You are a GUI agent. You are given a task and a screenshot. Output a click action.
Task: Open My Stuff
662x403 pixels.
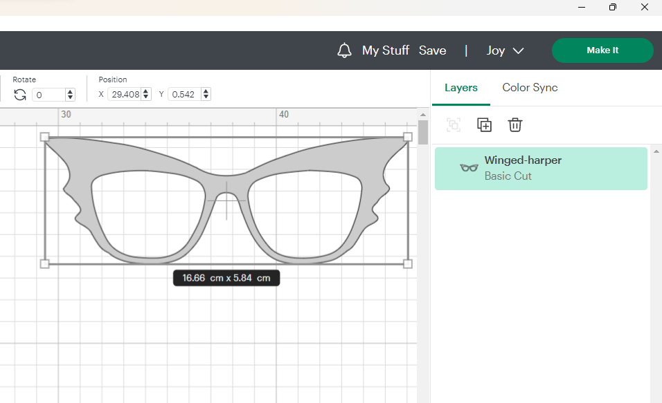tap(386, 50)
